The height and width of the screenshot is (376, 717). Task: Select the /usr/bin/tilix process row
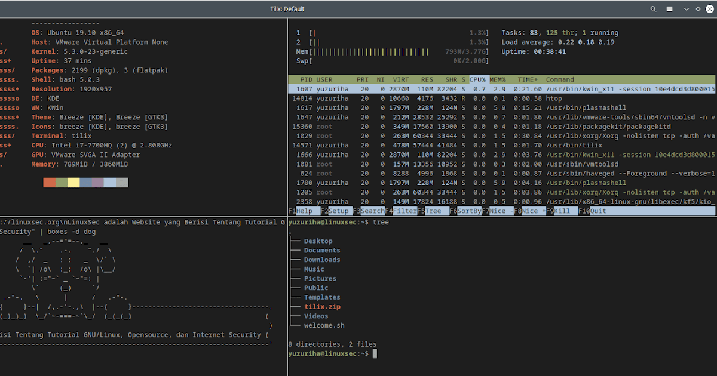click(x=418, y=145)
